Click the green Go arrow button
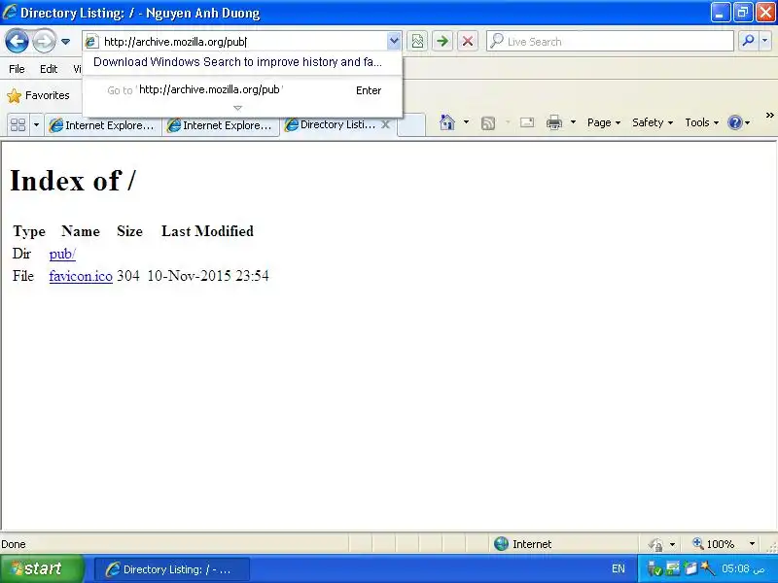Image resolution: width=778 pixels, height=583 pixels. [442, 41]
